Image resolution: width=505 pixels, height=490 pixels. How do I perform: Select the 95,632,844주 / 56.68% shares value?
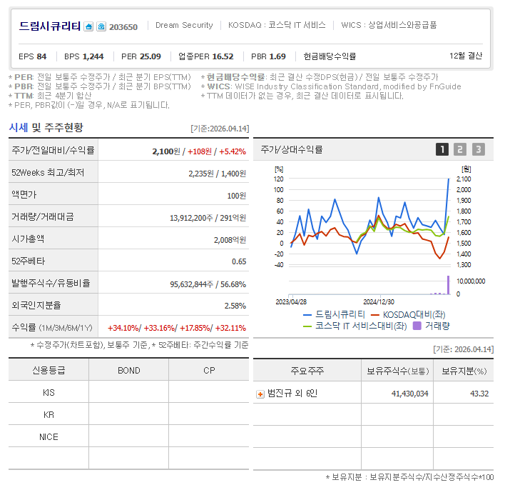click(208, 284)
